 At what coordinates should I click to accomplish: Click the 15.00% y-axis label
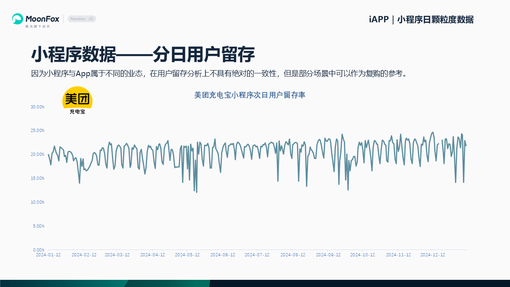pos(37,179)
